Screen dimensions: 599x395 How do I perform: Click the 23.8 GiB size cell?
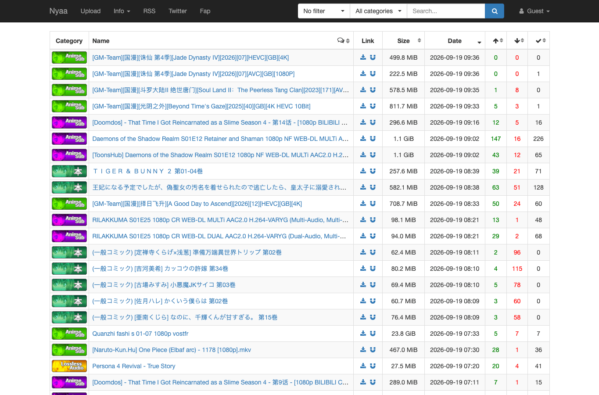click(x=404, y=334)
